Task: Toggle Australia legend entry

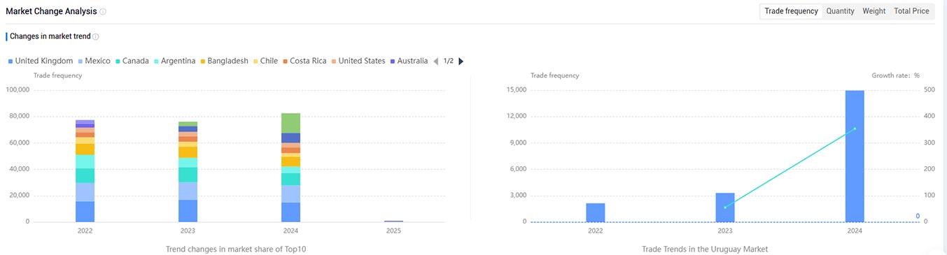Action: (x=409, y=61)
